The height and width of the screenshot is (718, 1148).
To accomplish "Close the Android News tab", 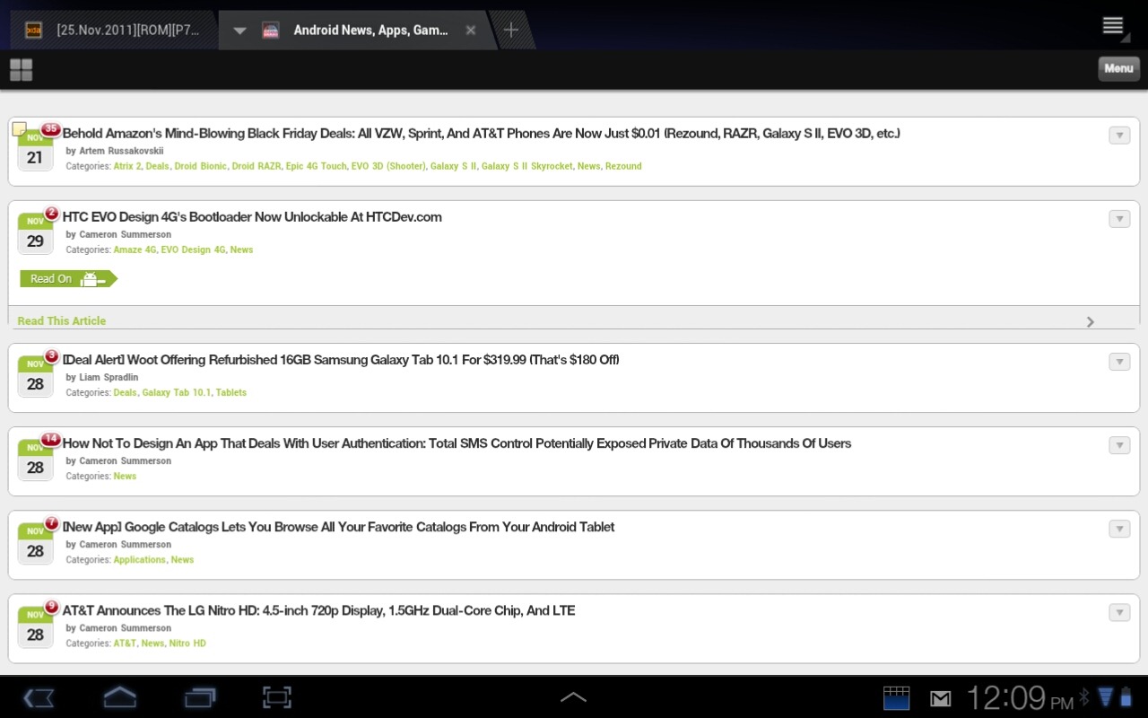I will click(x=471, y=30).
